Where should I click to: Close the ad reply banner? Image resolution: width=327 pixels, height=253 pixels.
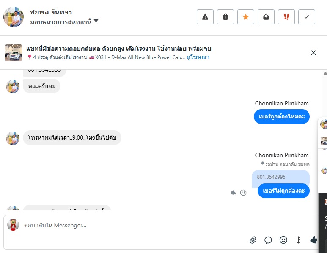click(313, 53)
